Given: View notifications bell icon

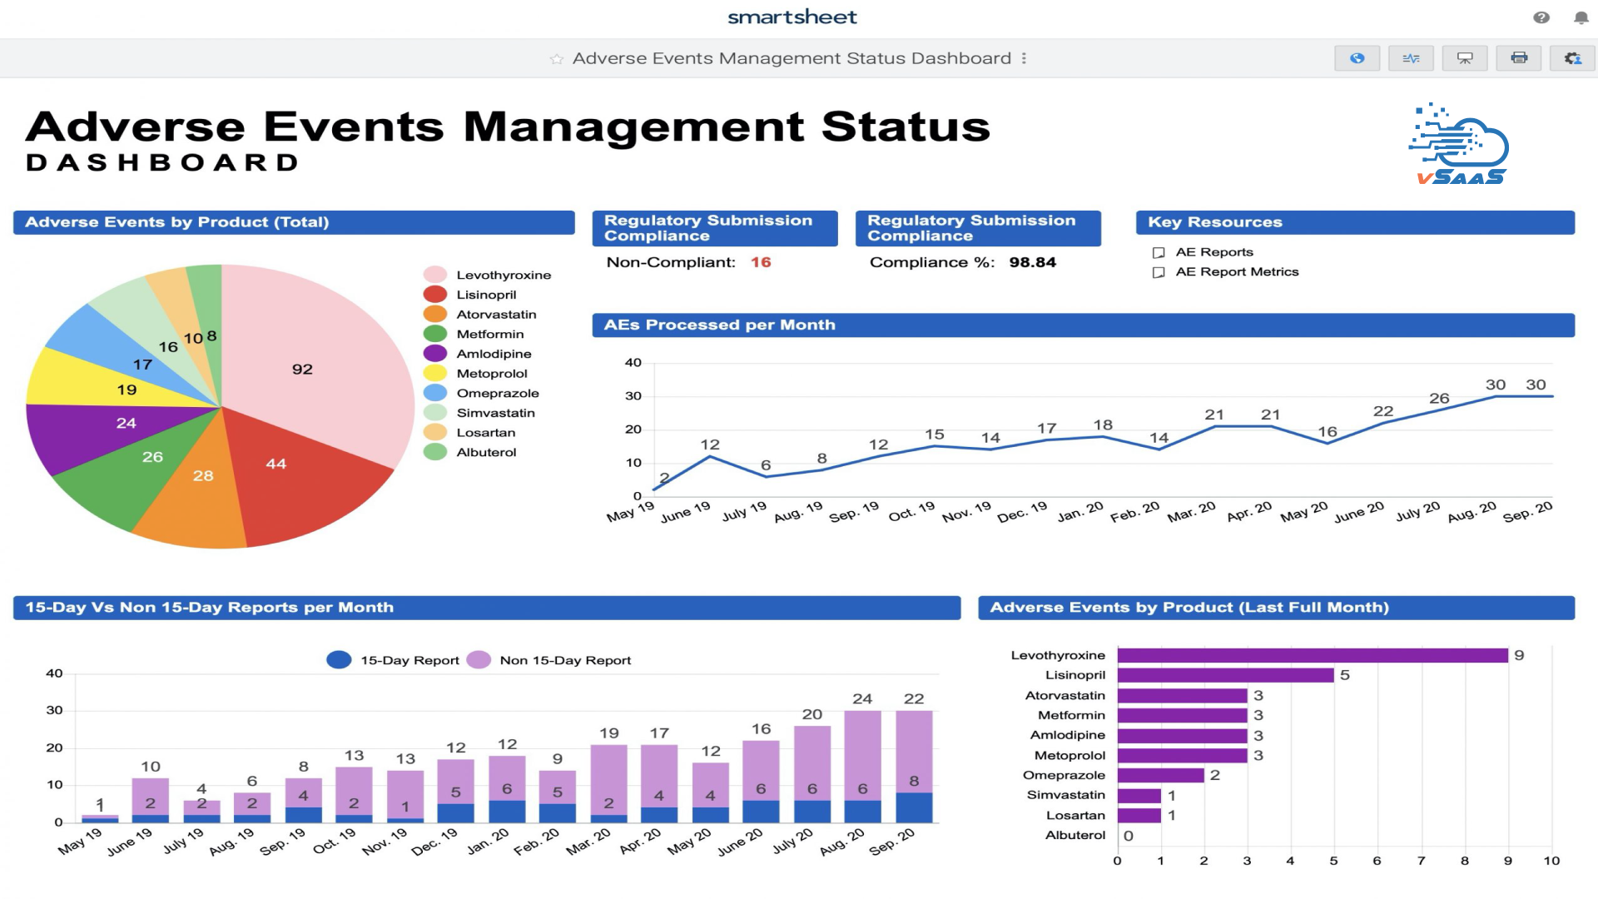Looking at the screenshot, I should [1581, 17].
